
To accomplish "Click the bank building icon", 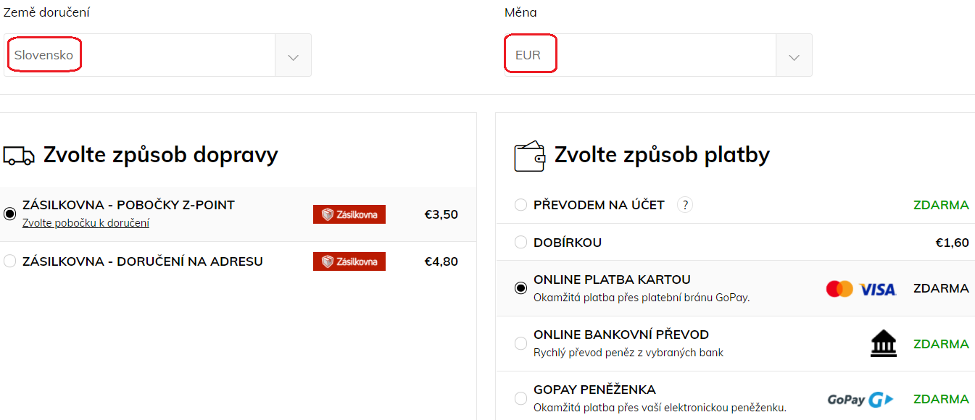I will tap(883, 344).
